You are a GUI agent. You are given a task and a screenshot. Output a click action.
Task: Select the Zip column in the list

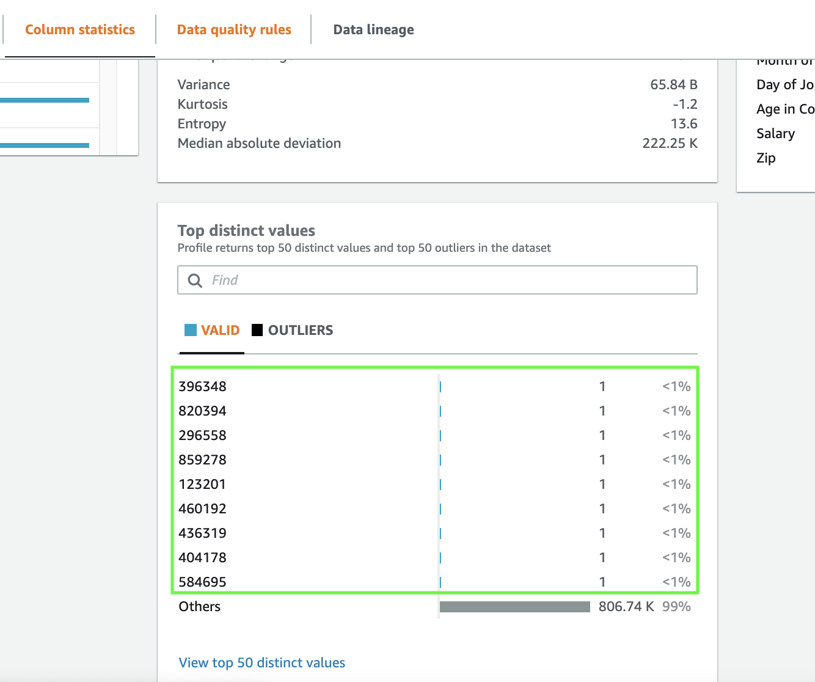click(766, 158)
